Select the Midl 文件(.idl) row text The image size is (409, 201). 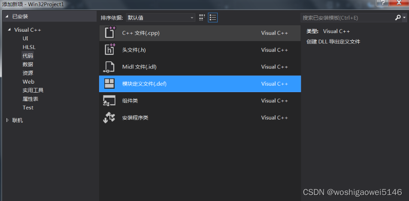coord(139,67)
